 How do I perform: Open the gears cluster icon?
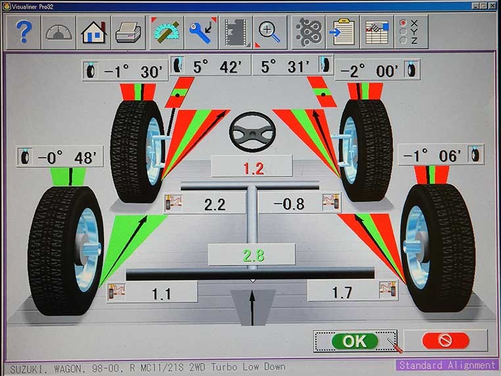tap(308, 32)
